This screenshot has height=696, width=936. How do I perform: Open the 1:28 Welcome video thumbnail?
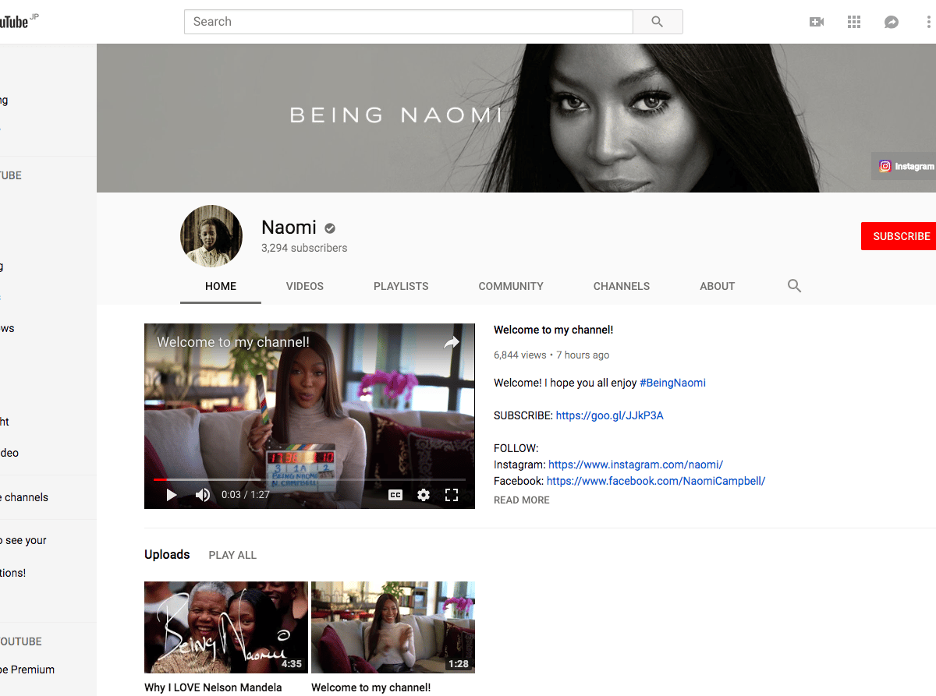(393, 627)
